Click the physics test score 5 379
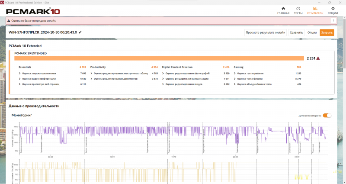346x184 pixels. (298, 79)
